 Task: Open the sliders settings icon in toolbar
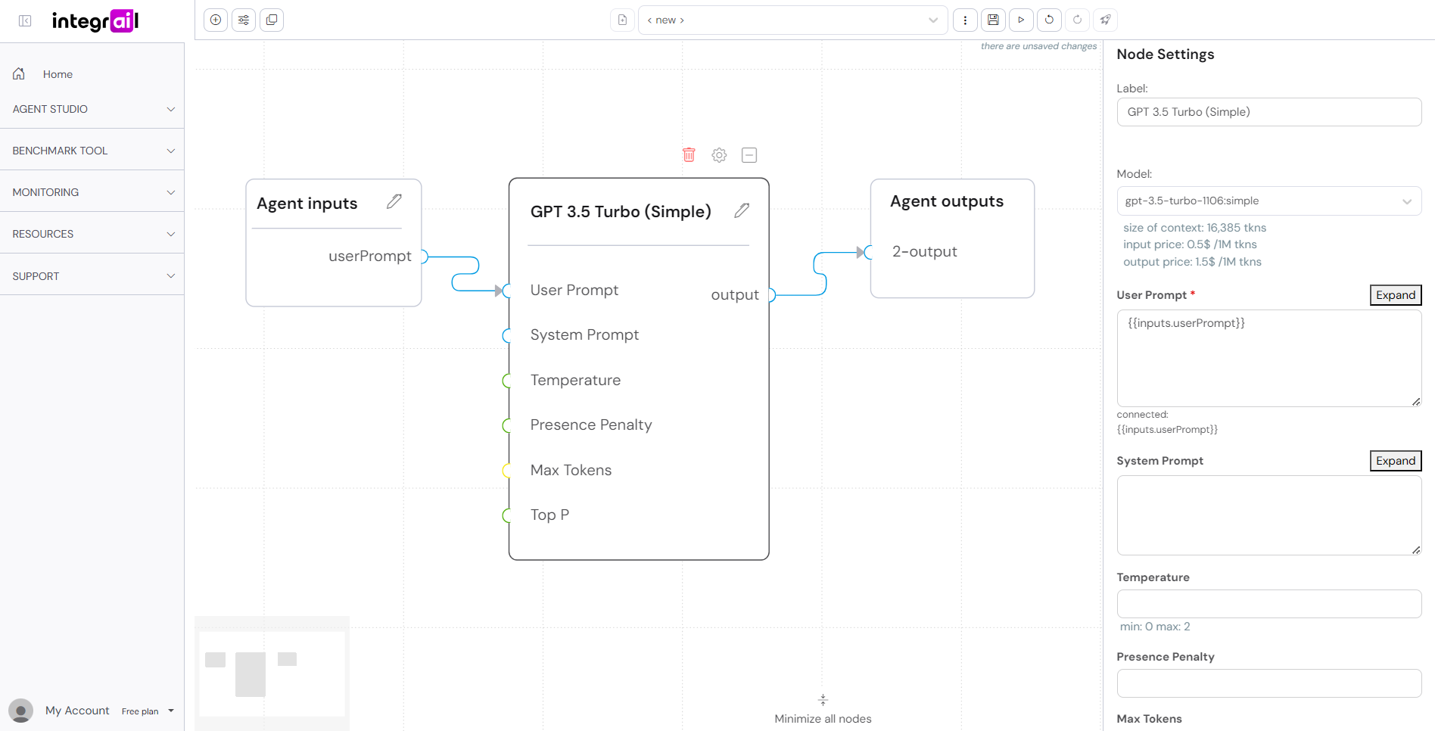[x=244, y=20]
